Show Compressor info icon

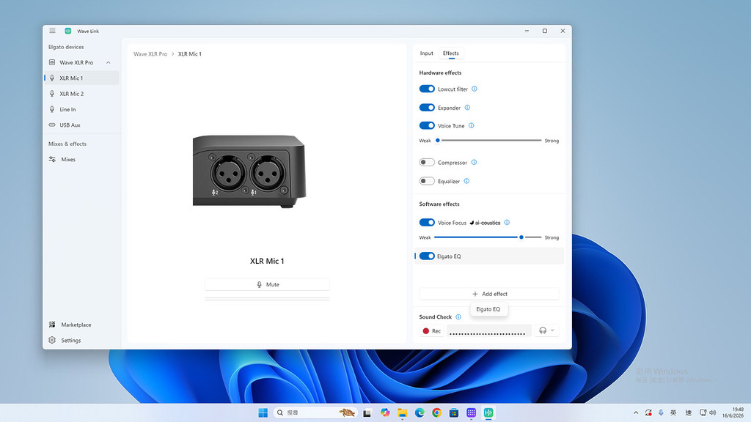[x=475, y=162]
